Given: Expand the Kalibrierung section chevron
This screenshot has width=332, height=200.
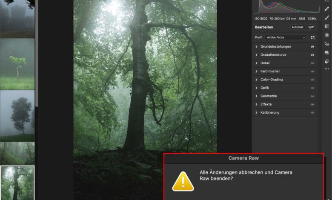Looking at the screenshot, I should [256, 113].
